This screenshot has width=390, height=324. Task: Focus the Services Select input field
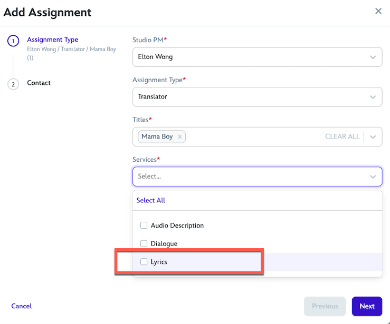pos(248,176)
